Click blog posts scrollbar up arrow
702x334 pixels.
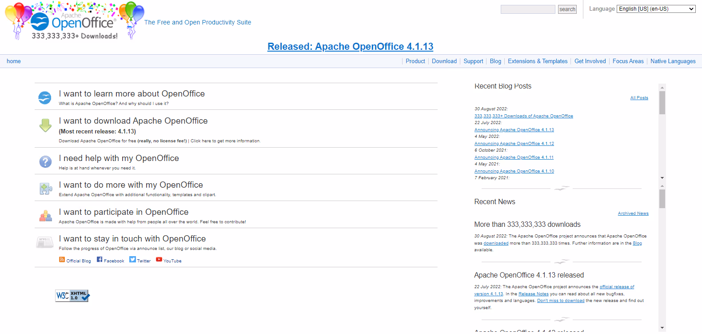[x=662, y=88]
